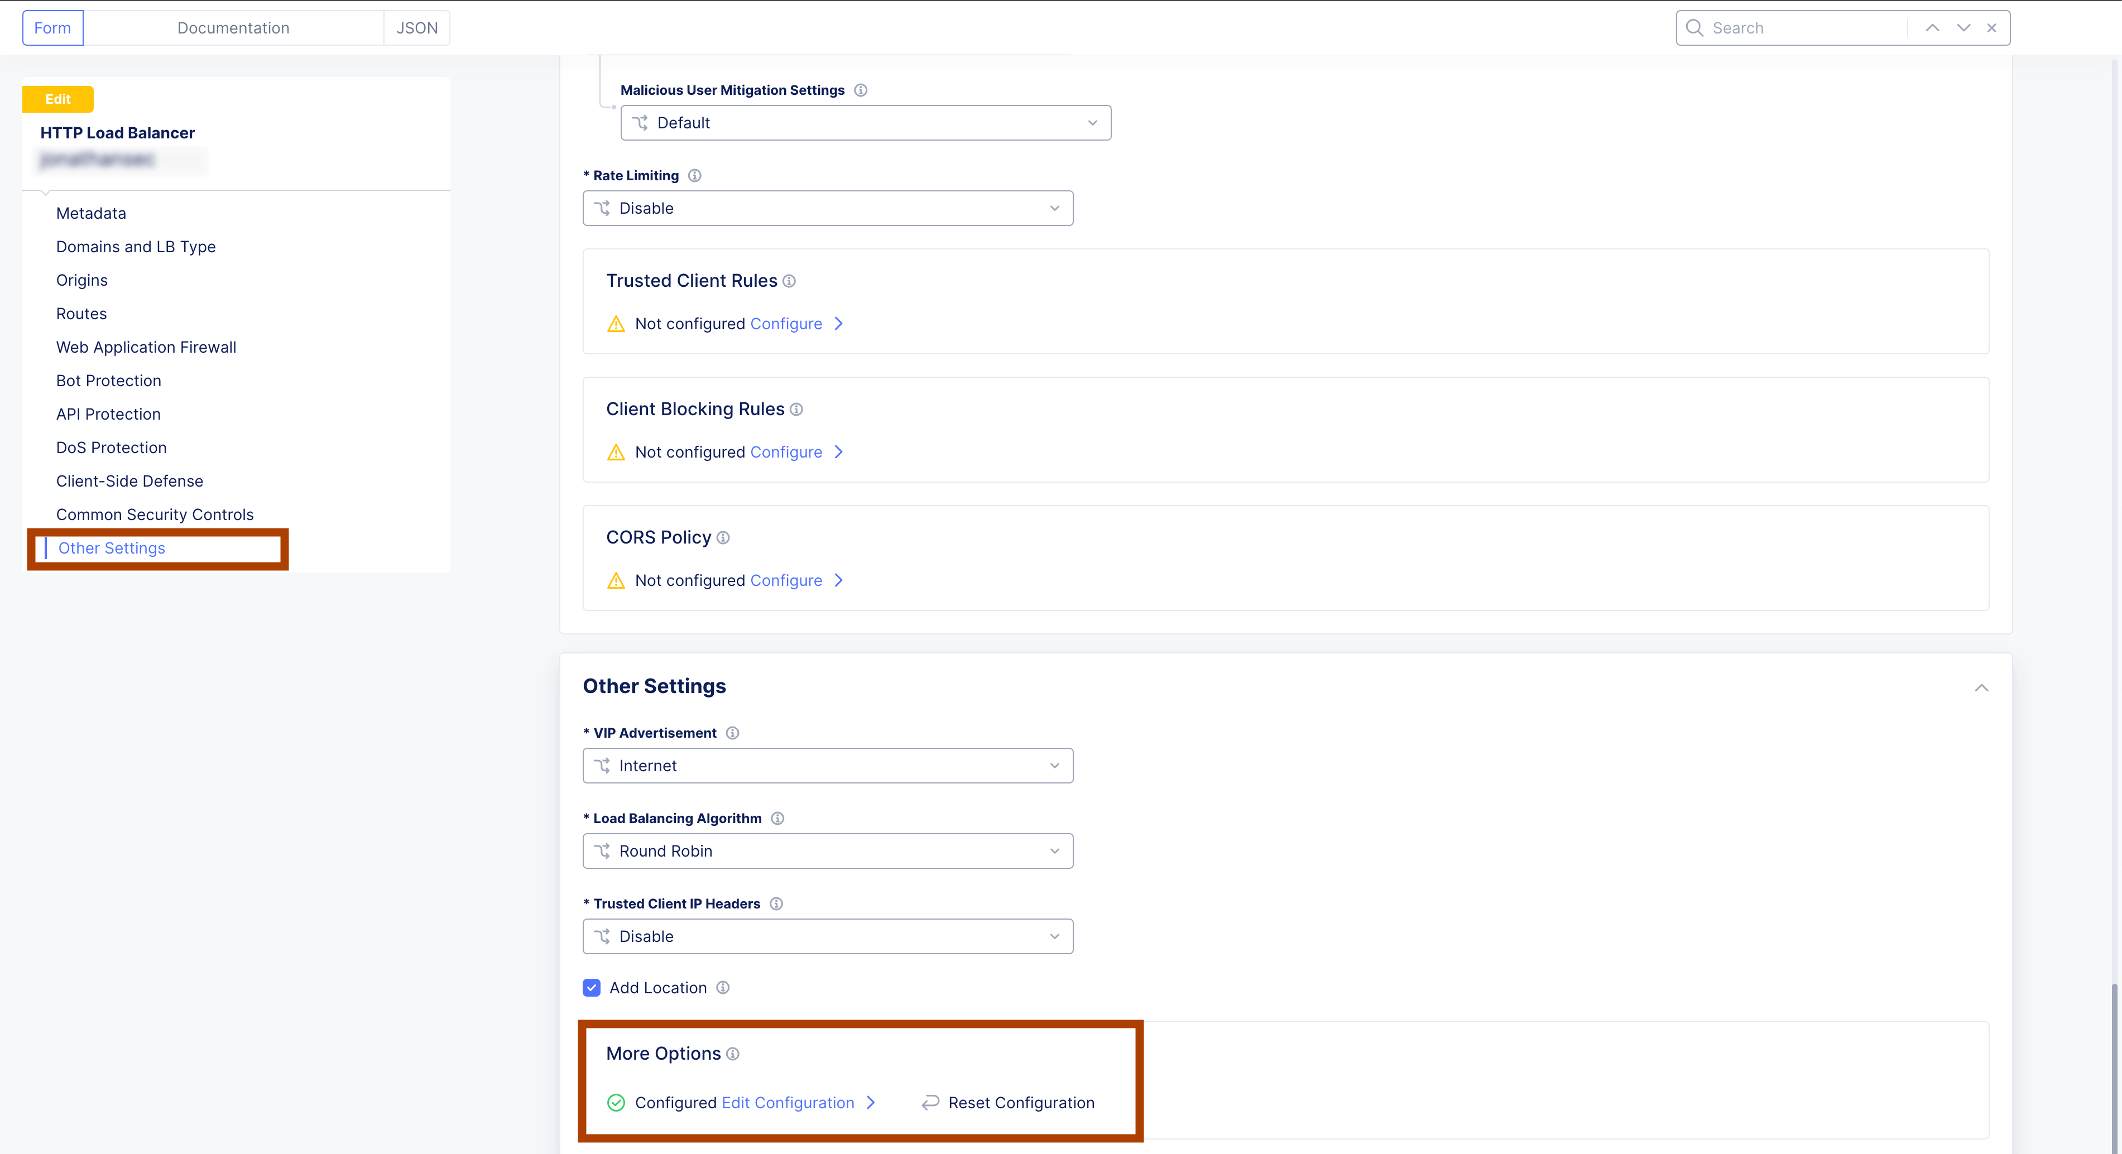Switch to the JSON tab
Image resolution: width=2122 pixels, height=1154 pixels.
[417, 28]
